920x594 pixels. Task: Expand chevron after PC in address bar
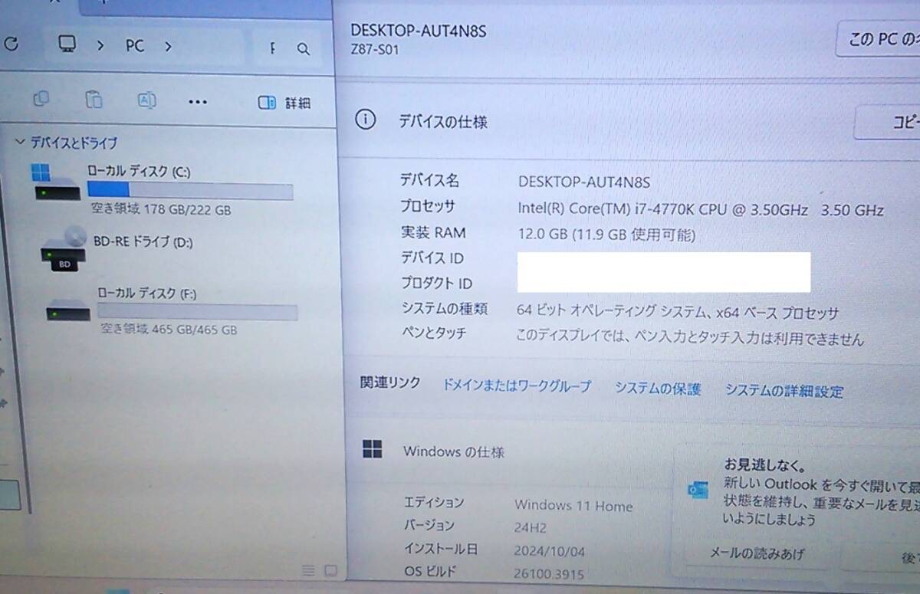click(x=168, y=46)
